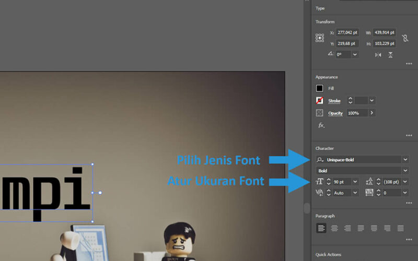Click the (108 pt) leading field
This screenshot has height=261, width=418.
click(x=392, y=182)
